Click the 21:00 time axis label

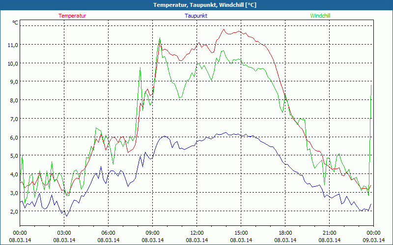[329, 233]
